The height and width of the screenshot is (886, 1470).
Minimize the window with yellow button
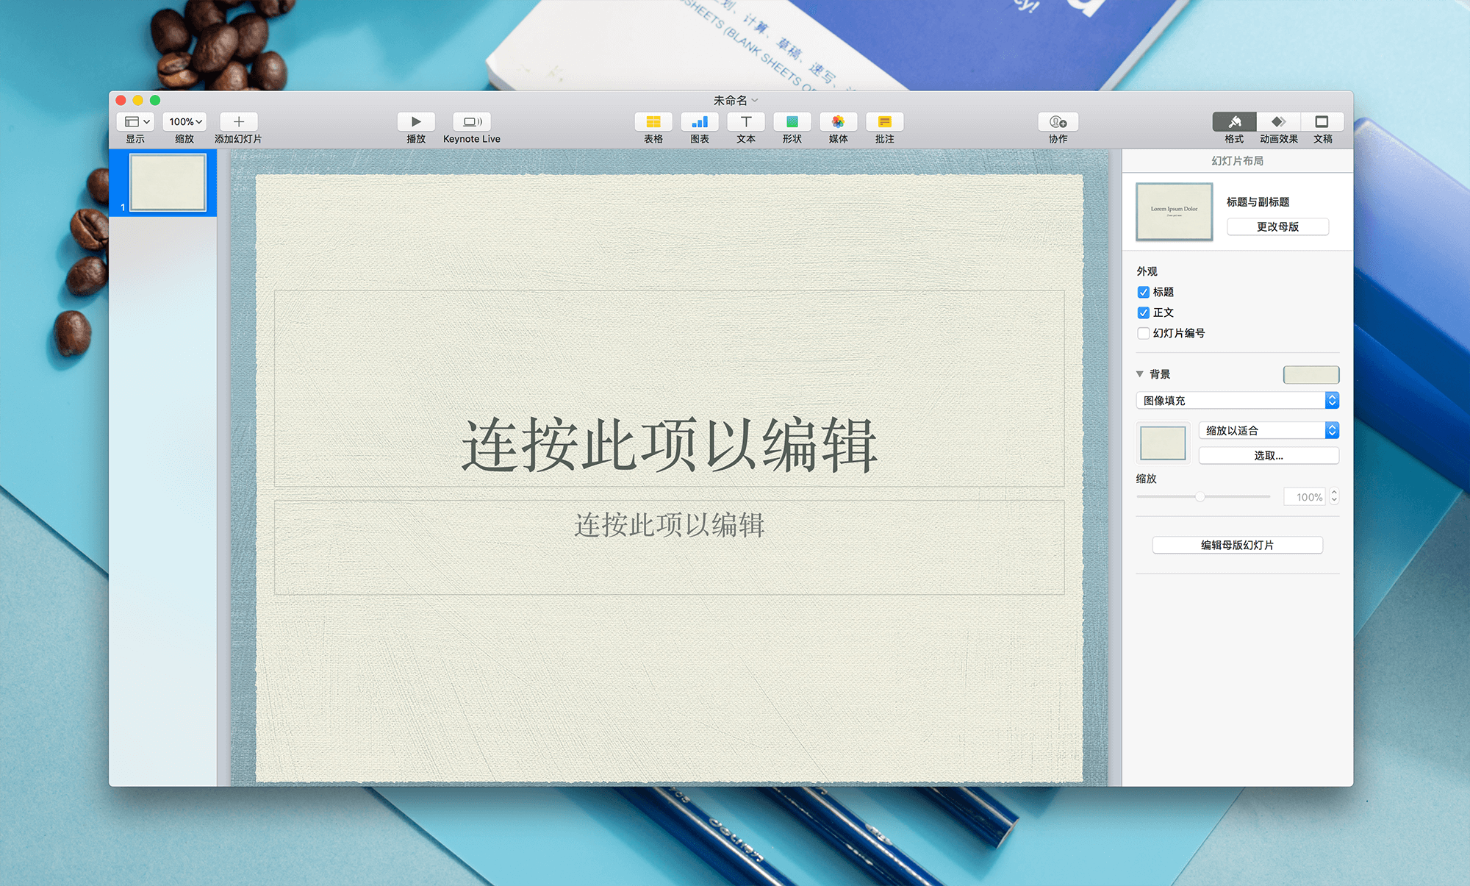[138, 100]
